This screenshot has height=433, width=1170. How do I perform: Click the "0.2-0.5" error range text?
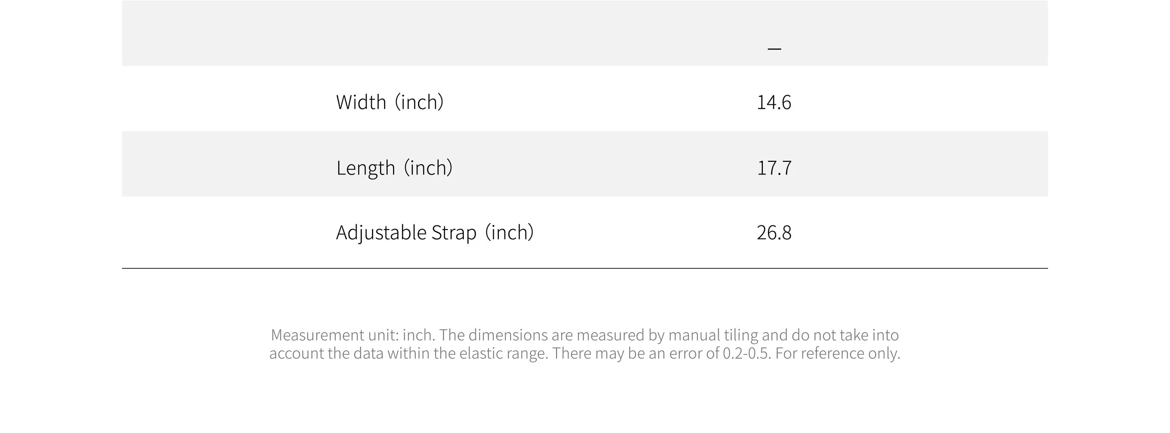(x=746, y=353)
